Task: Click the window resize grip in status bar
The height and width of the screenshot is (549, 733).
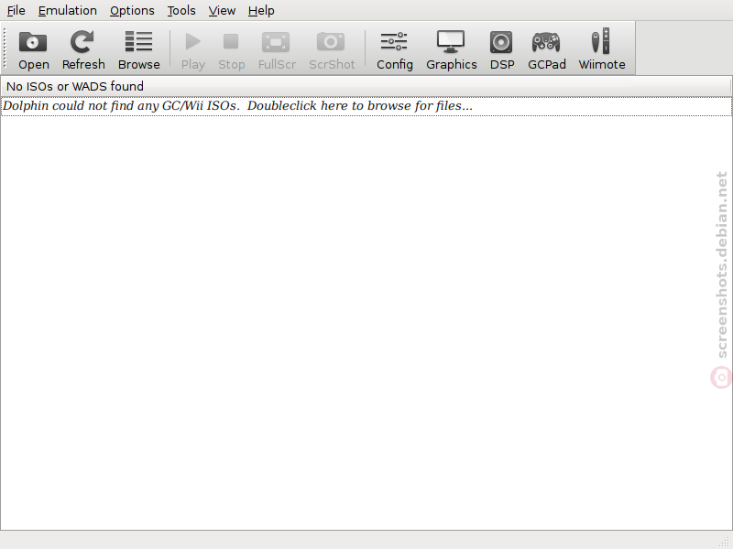Action: [x=724, y=541]
